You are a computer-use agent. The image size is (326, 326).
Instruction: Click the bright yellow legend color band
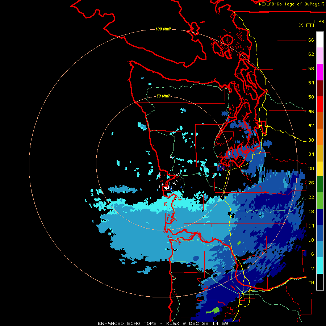tap(320, 169)
